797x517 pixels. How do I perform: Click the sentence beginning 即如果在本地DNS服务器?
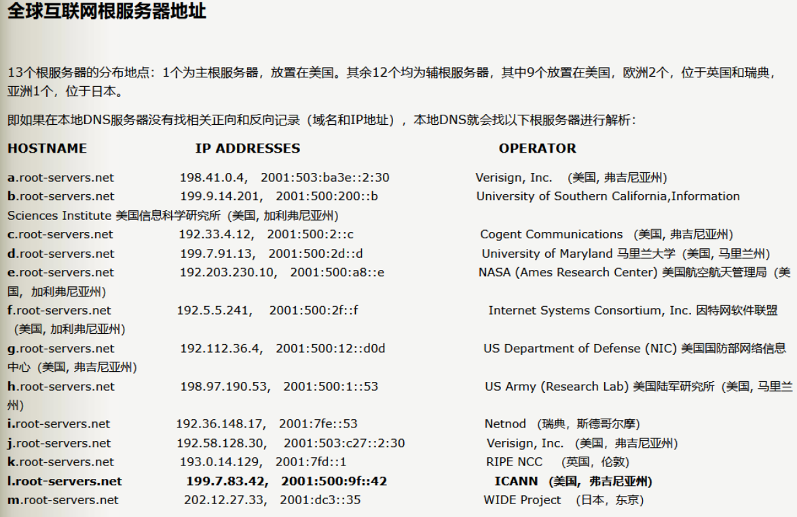[321, 120]
